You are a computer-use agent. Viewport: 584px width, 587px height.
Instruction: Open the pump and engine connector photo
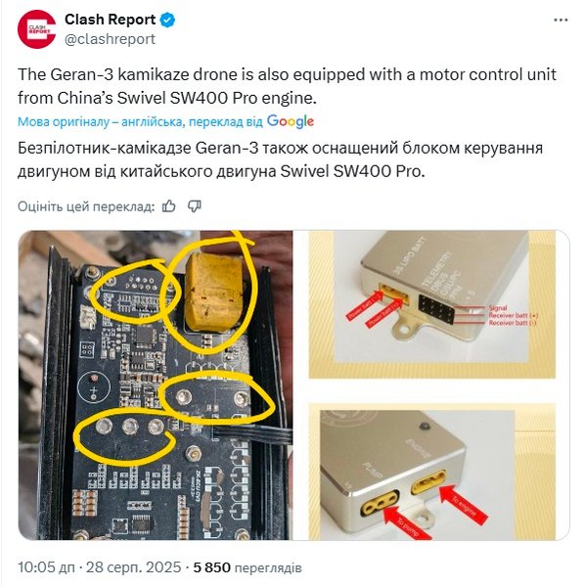tap(432, 472)
